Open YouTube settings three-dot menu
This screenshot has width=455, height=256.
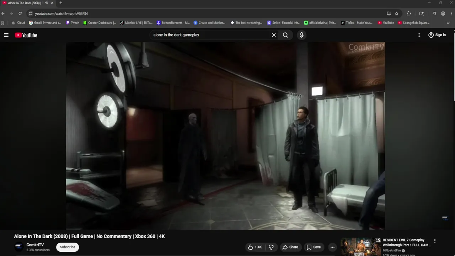click(419, 35)
